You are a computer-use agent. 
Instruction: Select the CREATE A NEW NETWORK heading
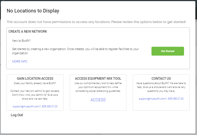[x=28, y=32]
